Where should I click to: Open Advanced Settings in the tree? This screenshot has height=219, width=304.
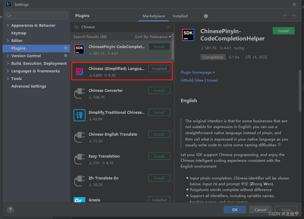click(29, 86)
